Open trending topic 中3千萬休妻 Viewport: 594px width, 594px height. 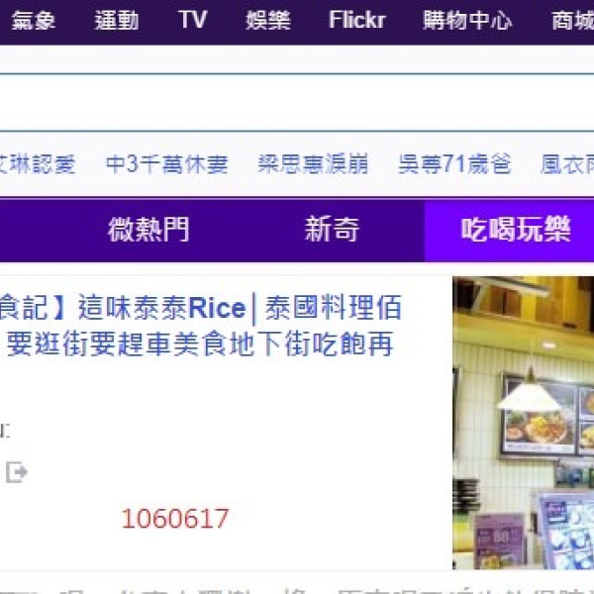[x=167, y=164]
